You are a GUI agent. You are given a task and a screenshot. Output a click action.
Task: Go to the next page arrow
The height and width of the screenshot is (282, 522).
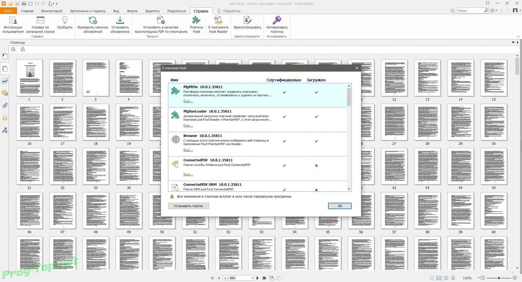[258, 278]
